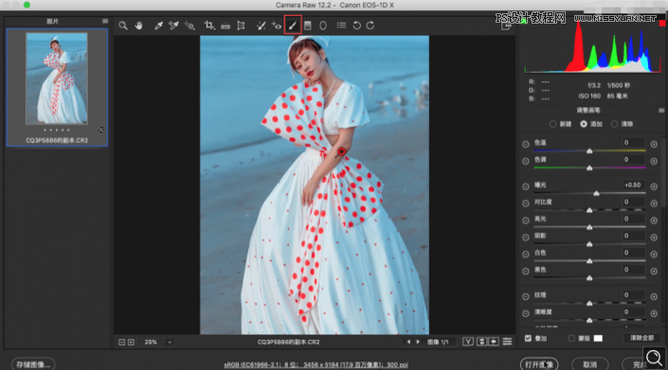Decrease 白色 with minus button
The width and height of the screenshot is (668, 370).
click(526, 254)
